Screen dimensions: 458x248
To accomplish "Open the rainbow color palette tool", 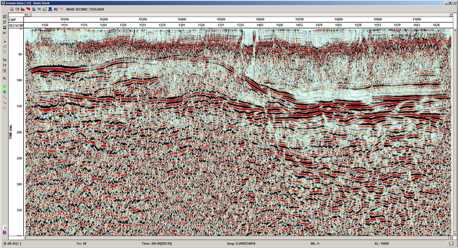I will (x=5, y=27).
